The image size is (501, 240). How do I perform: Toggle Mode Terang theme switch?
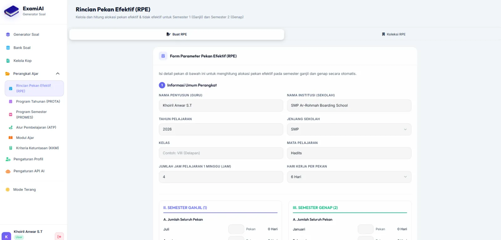coord(21,190)
